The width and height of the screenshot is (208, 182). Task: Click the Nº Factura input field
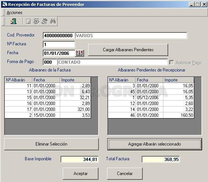pos(59,44)
